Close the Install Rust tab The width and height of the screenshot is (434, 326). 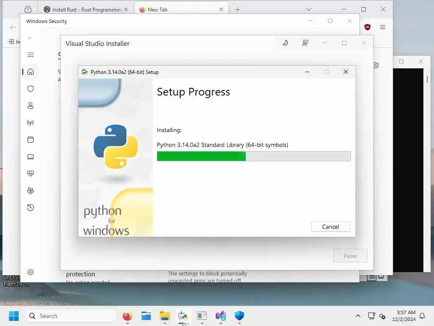[126, 9]
